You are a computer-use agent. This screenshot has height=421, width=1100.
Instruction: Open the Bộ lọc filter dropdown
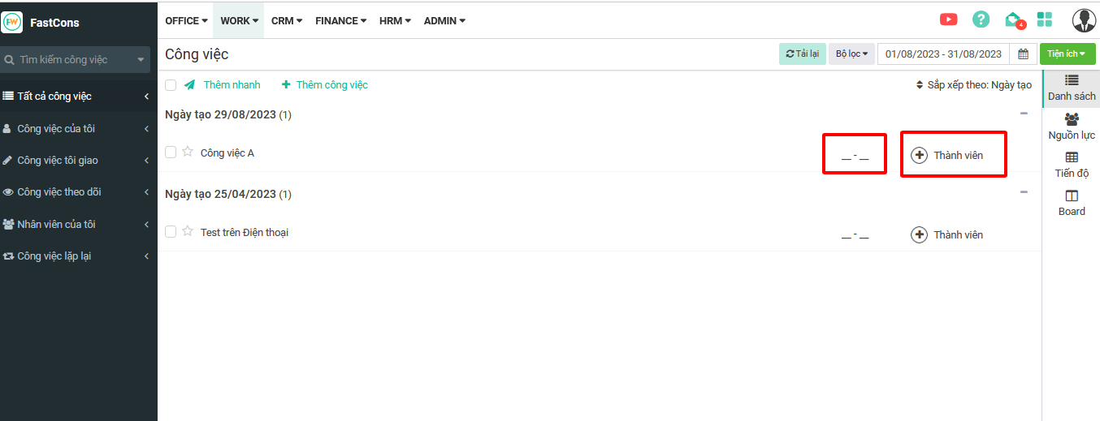click(851, 54)
